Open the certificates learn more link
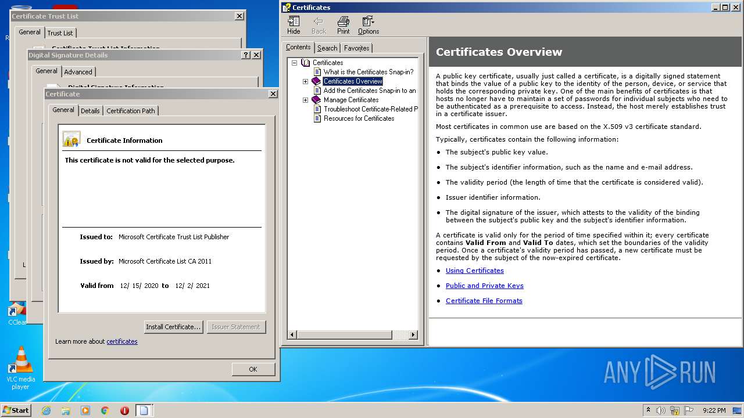The image size is (744, 418). tap(122, 341)
